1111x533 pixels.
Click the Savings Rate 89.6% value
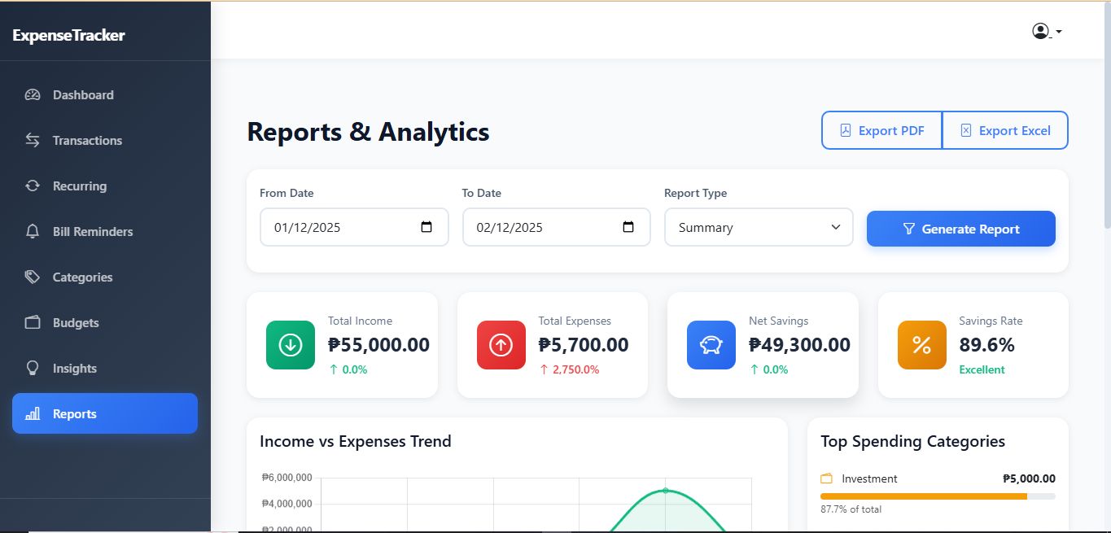tap(986, 345)
